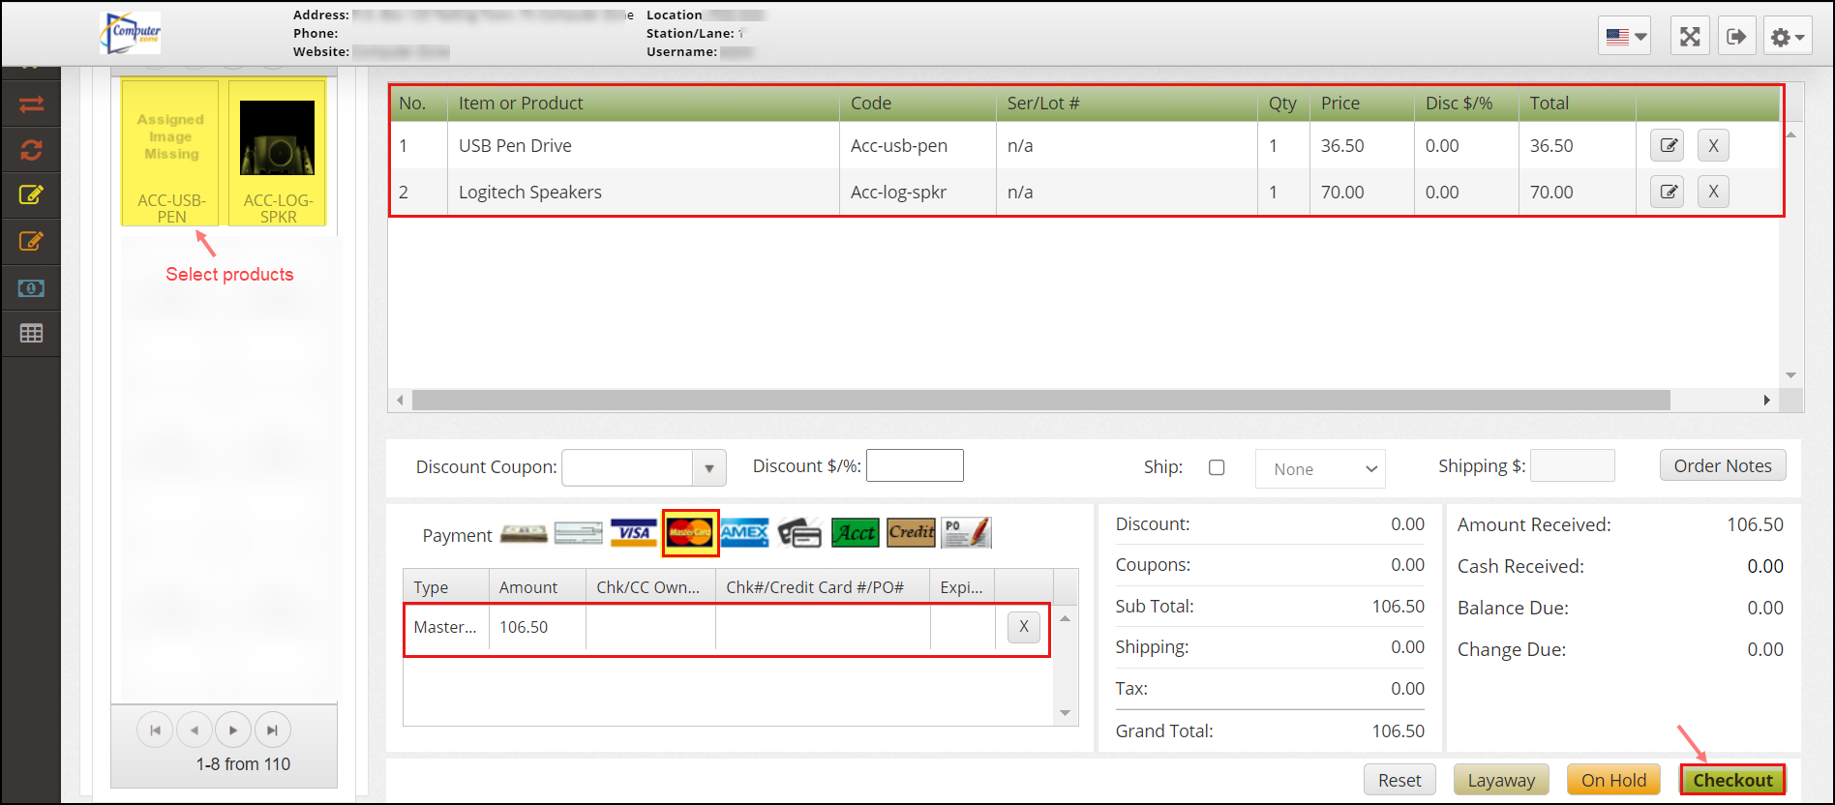Viewport: 1835px width, 805px height.
Task: Open Order Notes
Action: tap(1723, 465)
